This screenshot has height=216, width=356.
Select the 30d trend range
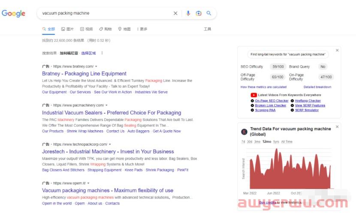click(250, 141)
